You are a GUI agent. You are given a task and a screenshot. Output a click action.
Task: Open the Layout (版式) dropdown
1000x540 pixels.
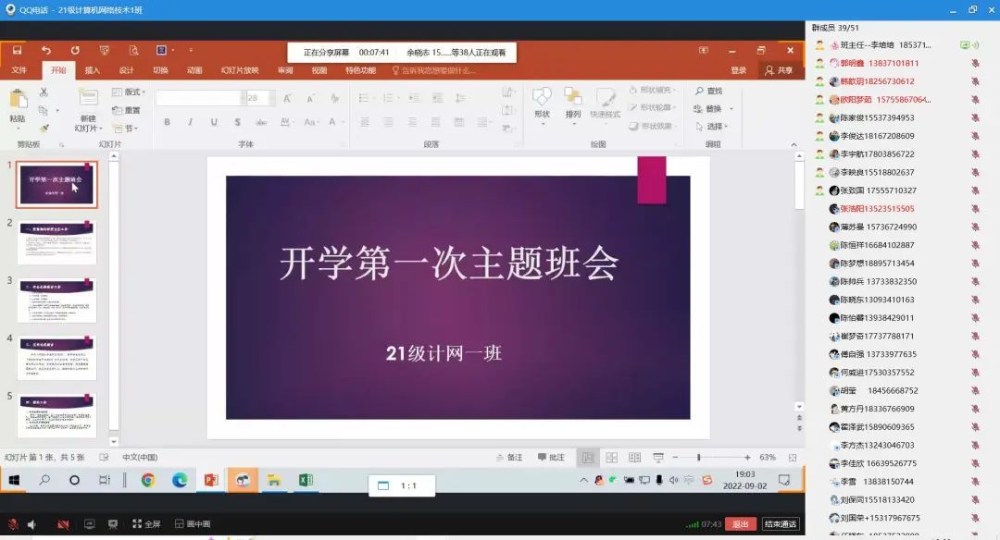(129, 92)
